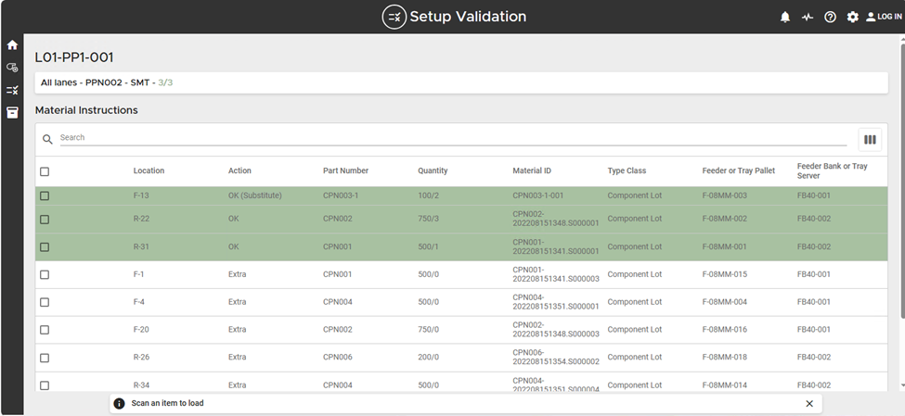Sort by Feeder Bank or Tray Server header
Screen dimensions: 905x416
click(x=833, y=170)
